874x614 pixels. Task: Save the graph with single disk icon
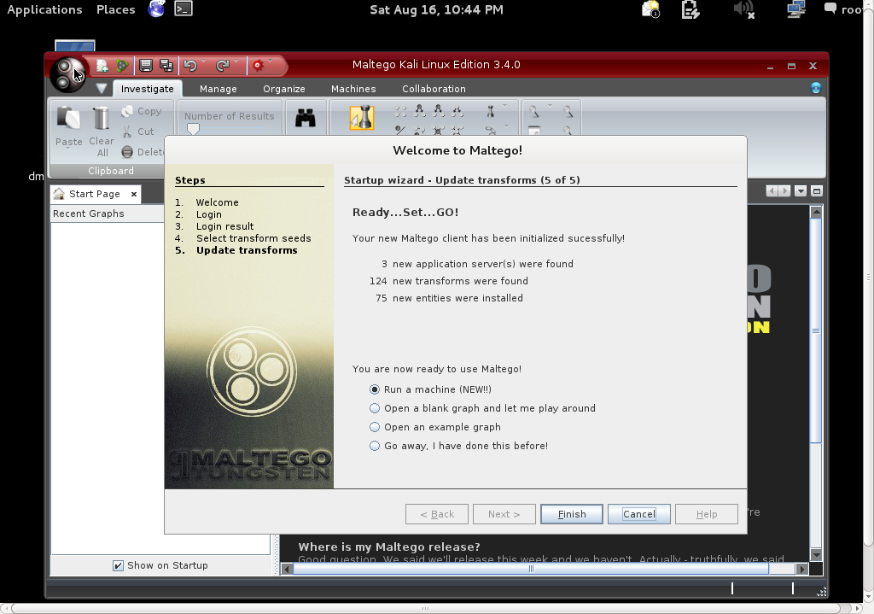pos(146,65)
